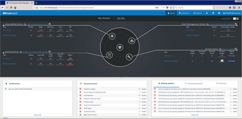
Task: Open the Patch Management Status sort dropdown
Action: (x=235, y=24)
